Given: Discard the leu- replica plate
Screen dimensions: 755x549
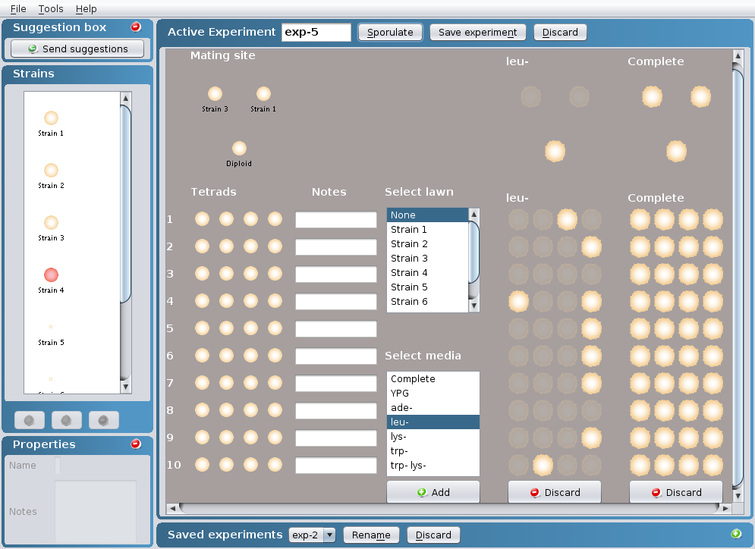Looking at the screenshot, I should pos(555,492).
